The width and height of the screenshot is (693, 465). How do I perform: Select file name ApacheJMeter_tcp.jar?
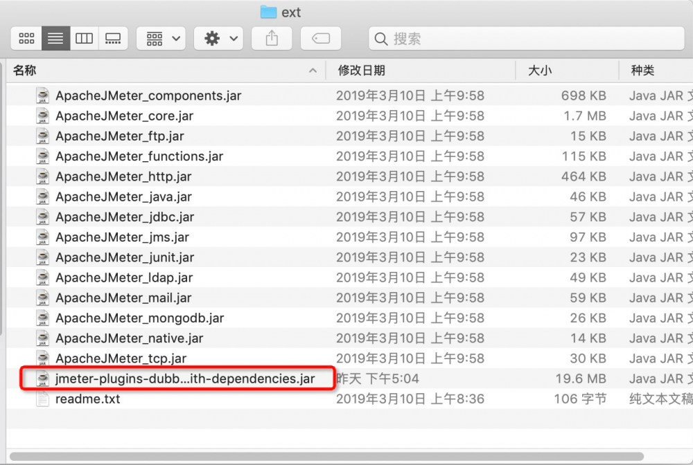click(121, 358)
